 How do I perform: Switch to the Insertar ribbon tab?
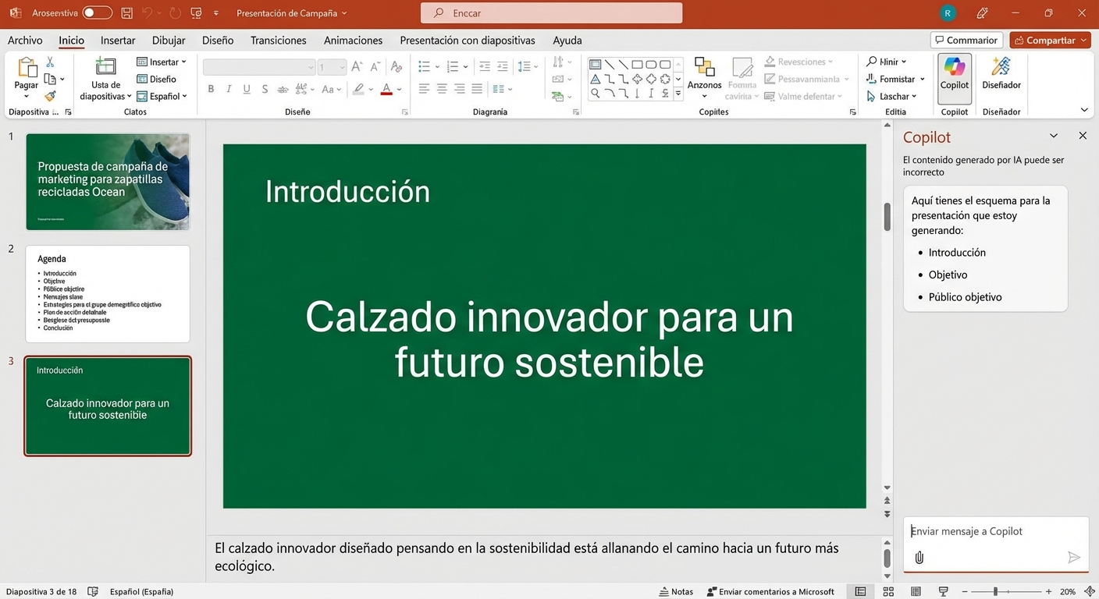tap(117, 40)
